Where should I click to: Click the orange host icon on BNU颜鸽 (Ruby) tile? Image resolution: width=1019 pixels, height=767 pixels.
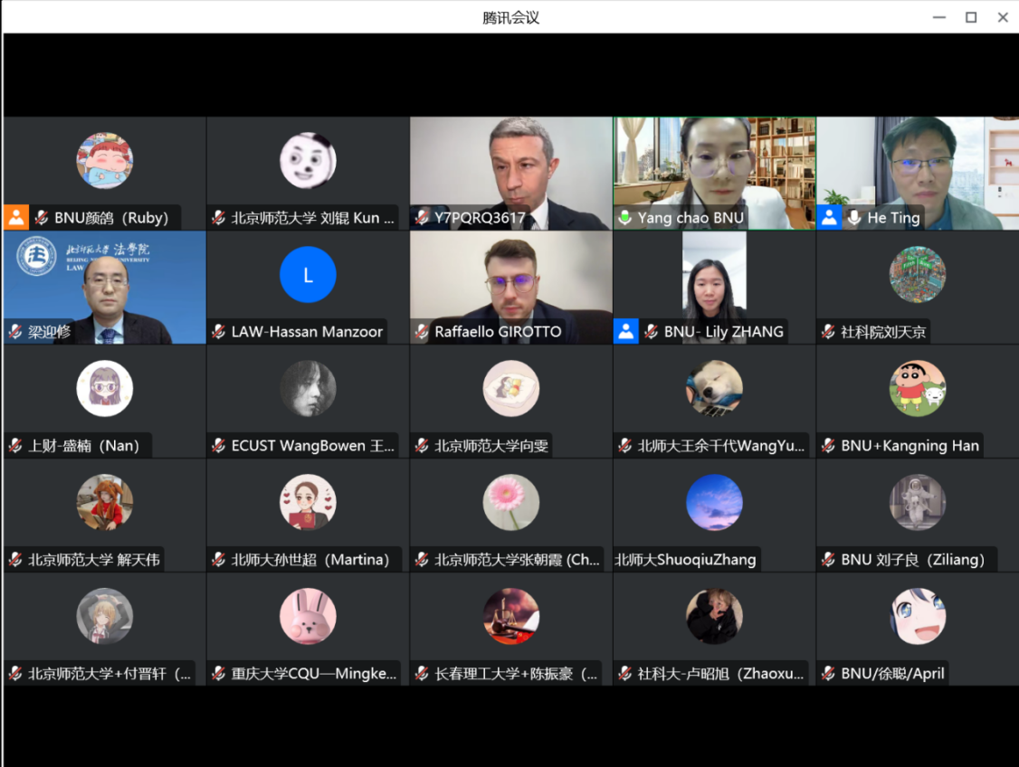(x=16, y=217)
